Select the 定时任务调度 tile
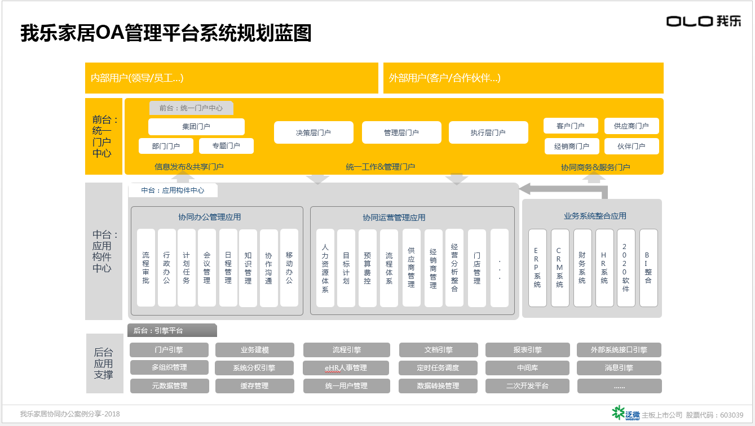The width and height of the screenshot is (755, 426). point(439,368)
